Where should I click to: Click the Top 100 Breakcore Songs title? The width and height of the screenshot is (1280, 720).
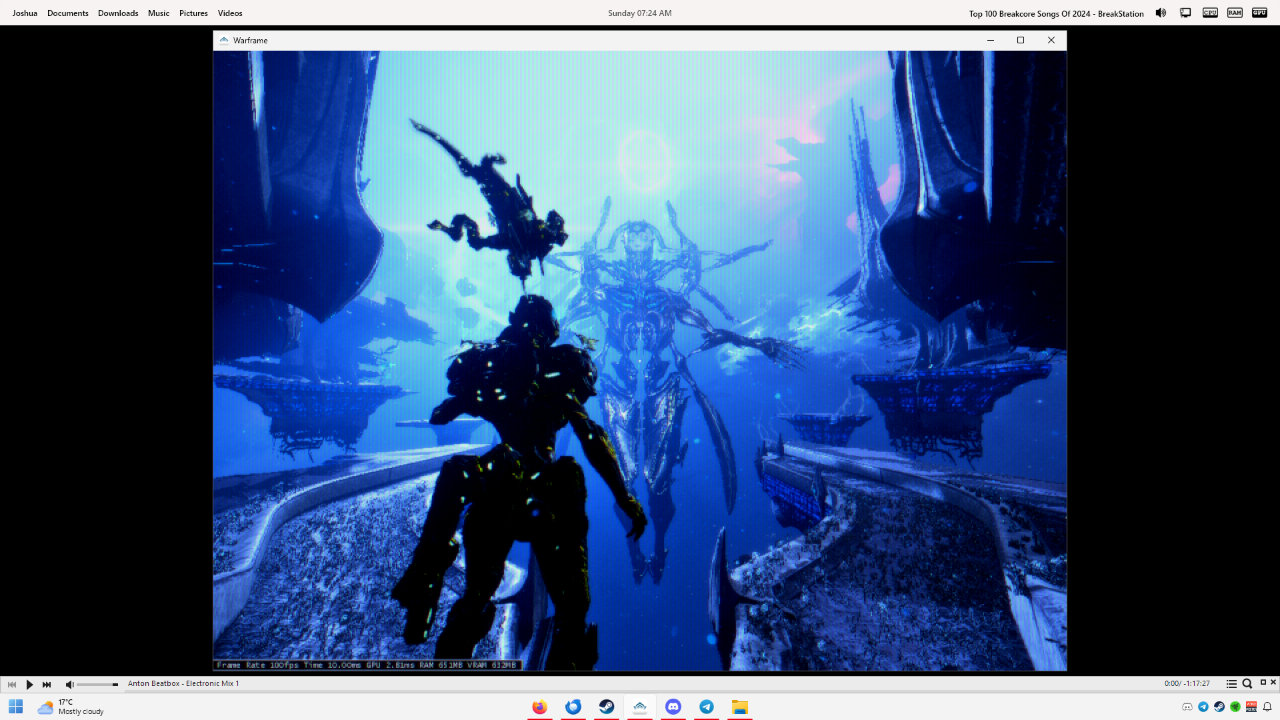(x=1056, y=13)
